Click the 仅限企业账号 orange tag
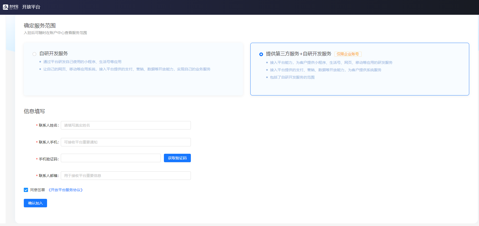Image resolution: width=479 pixels, height=226 pixels. [x=348, y=54]
